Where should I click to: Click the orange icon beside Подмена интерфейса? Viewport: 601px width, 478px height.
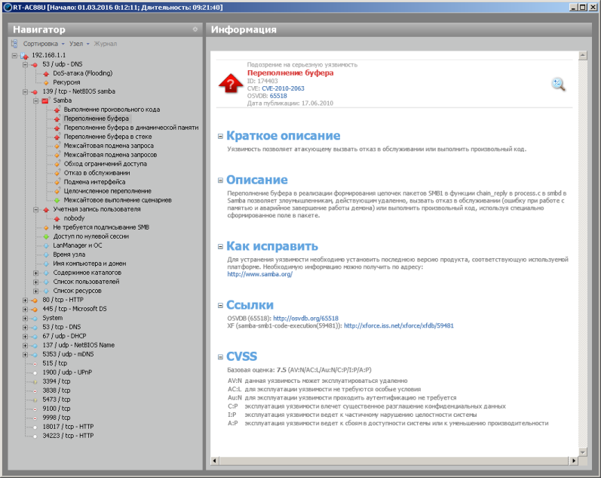[57, 183]
